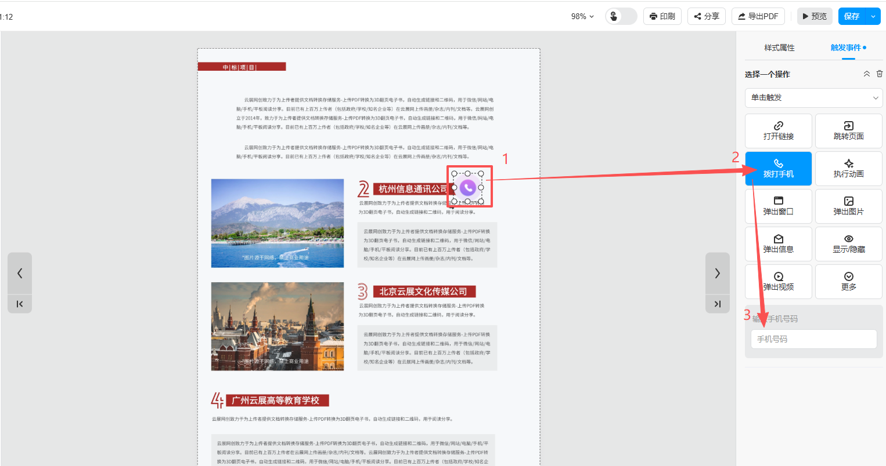
Task: Toggle the hand pointer mode switch
Action: (621, 16)
